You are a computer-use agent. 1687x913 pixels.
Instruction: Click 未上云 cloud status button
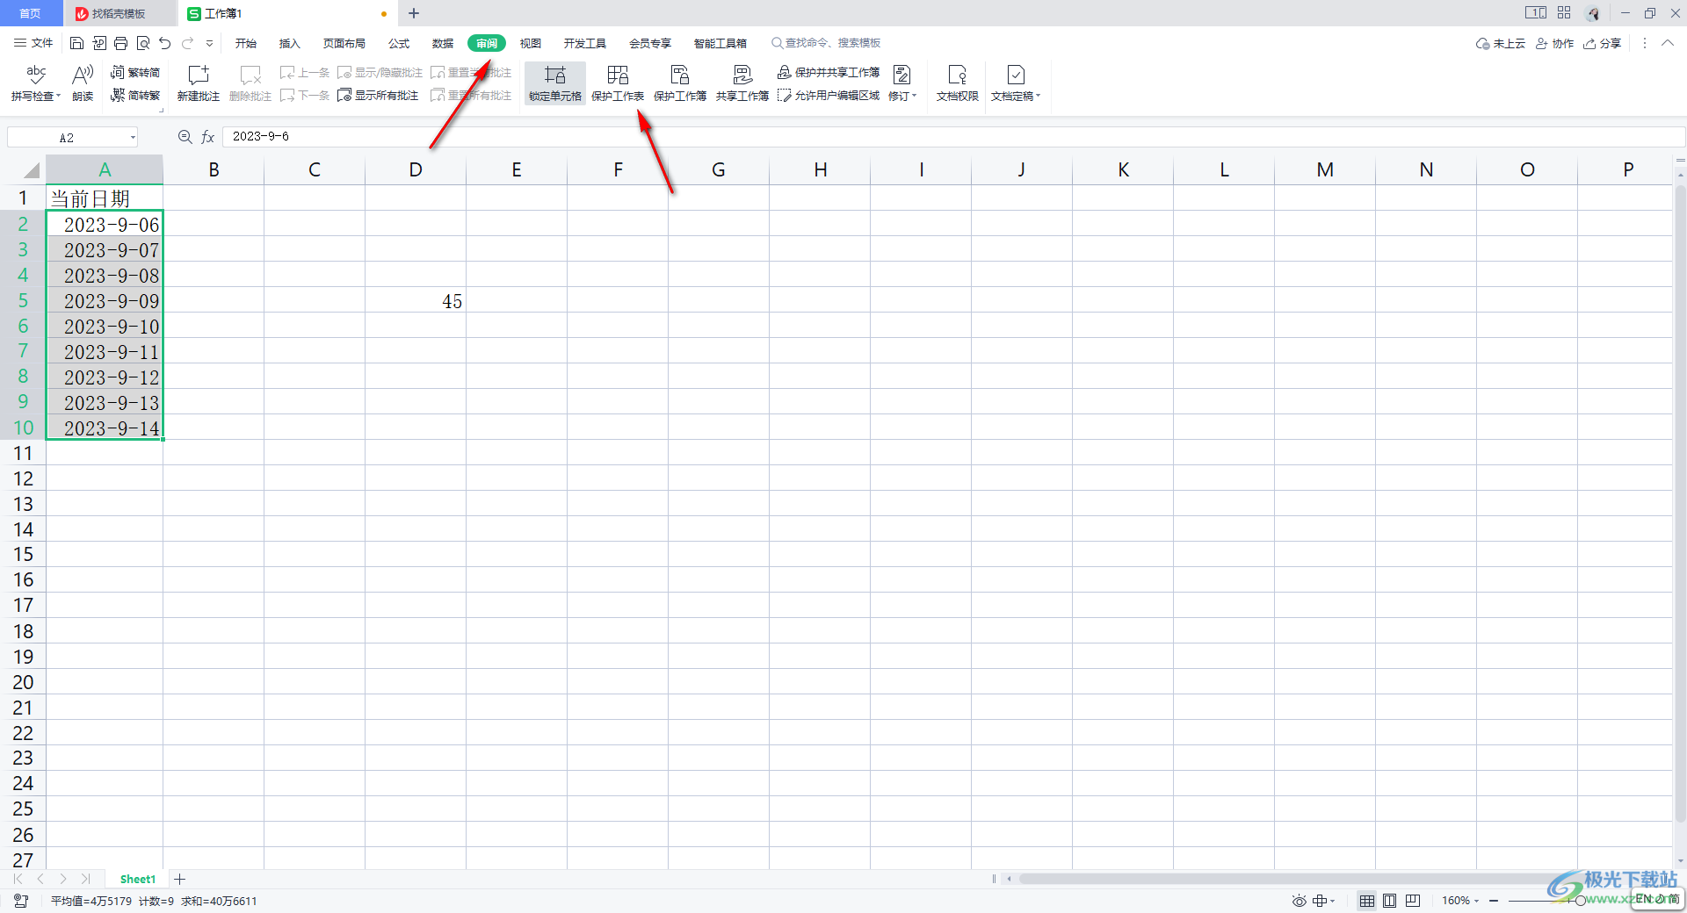pyautogui.click(x=1501, y=43)
